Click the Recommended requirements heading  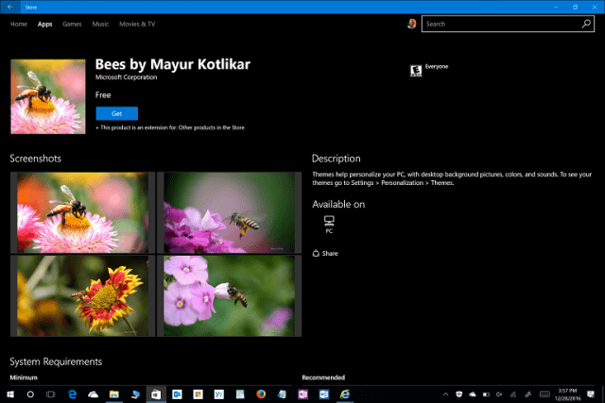coord(323,378)
